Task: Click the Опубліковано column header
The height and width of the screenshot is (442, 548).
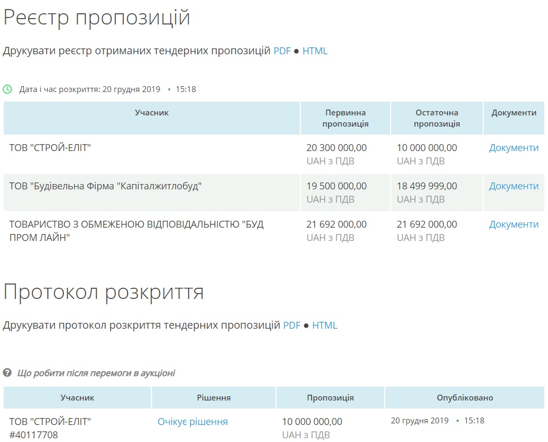Action: click(465, 398)
